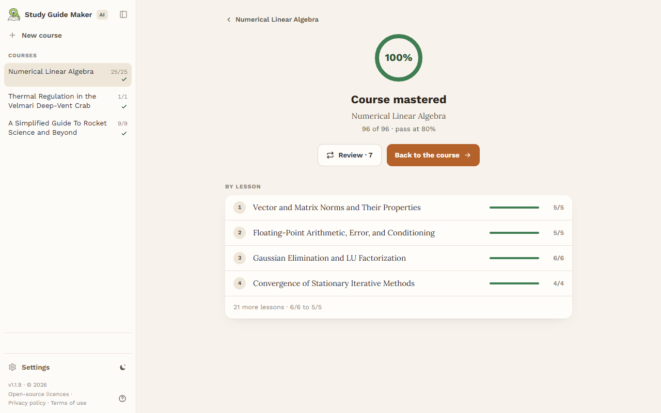Open A Simplified Guide To Rocket Science course
Viewport: 661px width, 413px height.
pos(68,128)
